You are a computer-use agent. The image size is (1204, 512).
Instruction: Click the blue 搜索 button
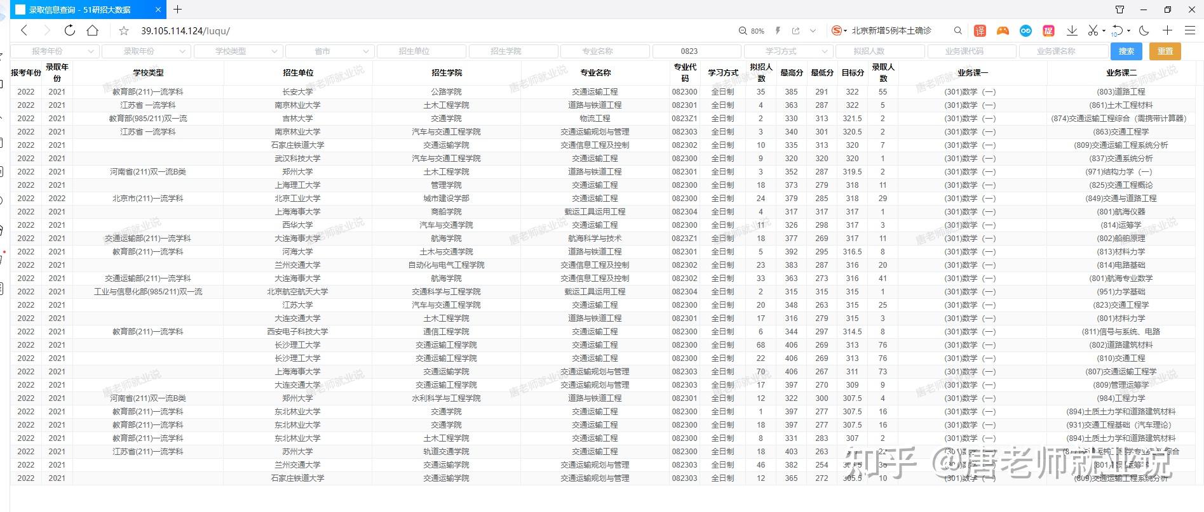1126,51
